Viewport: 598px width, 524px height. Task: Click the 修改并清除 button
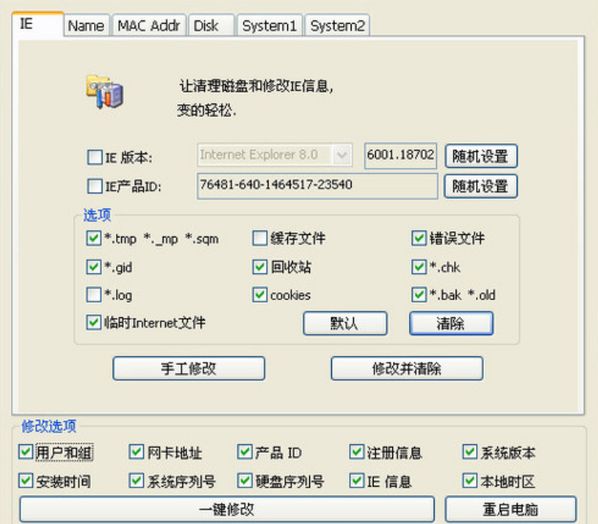[x=407, y=368]
